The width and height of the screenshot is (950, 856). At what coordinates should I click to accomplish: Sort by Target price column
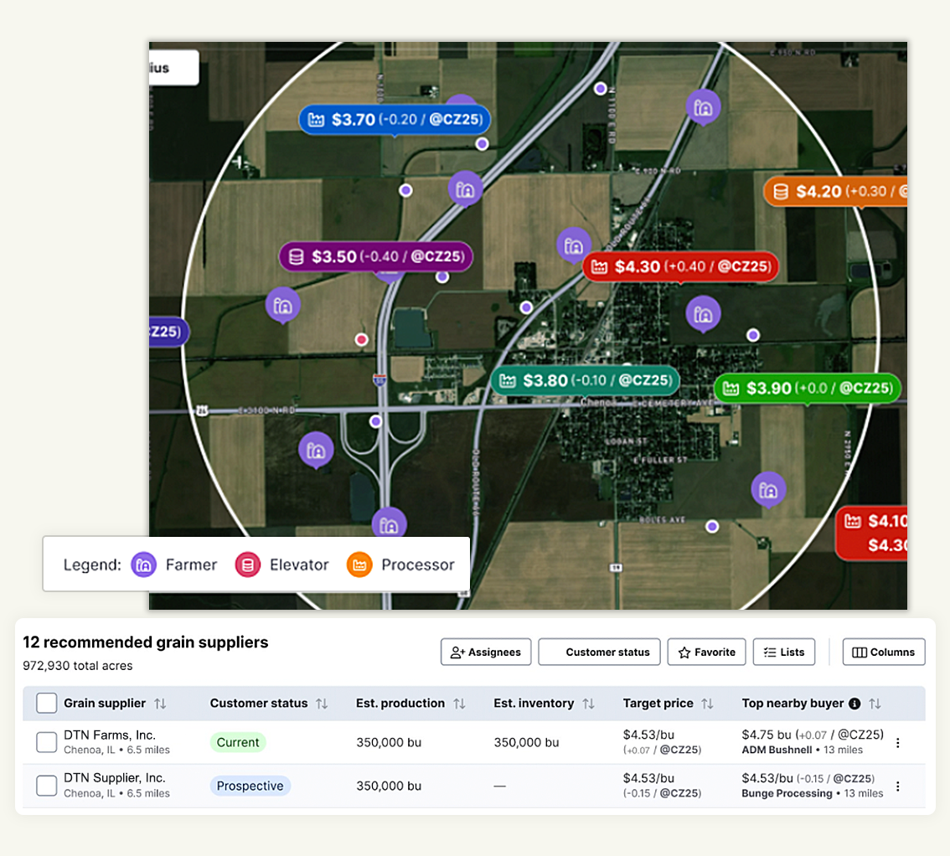pyautogui.click(x=707, y=704)
